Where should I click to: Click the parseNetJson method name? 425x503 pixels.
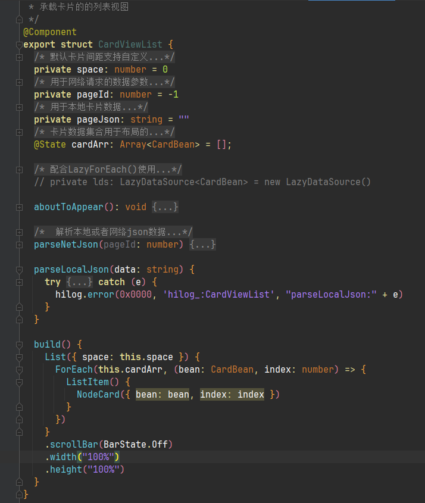point(66,245)
